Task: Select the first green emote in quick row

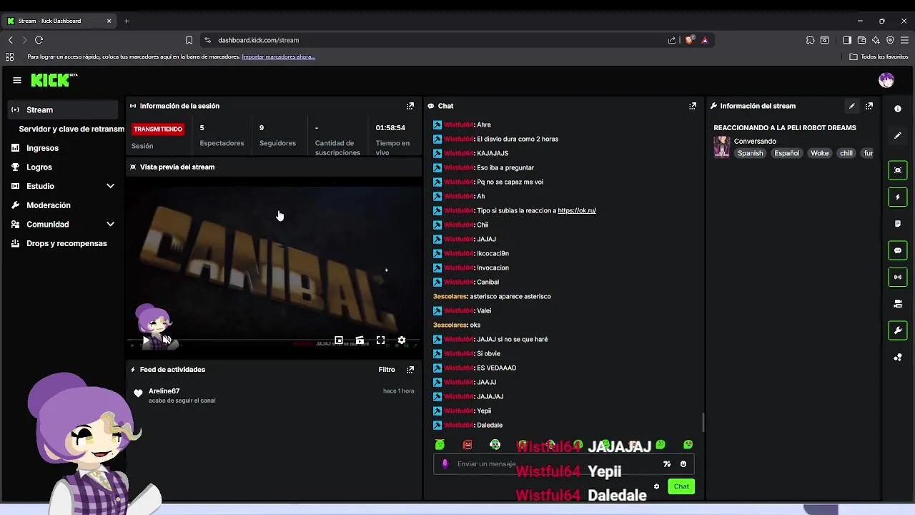Action: pyautogui.click(x=440, y=445)
